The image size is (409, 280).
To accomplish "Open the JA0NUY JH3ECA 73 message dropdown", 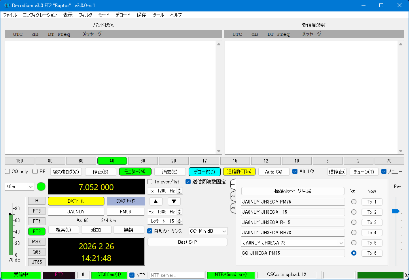I will 341,243.
